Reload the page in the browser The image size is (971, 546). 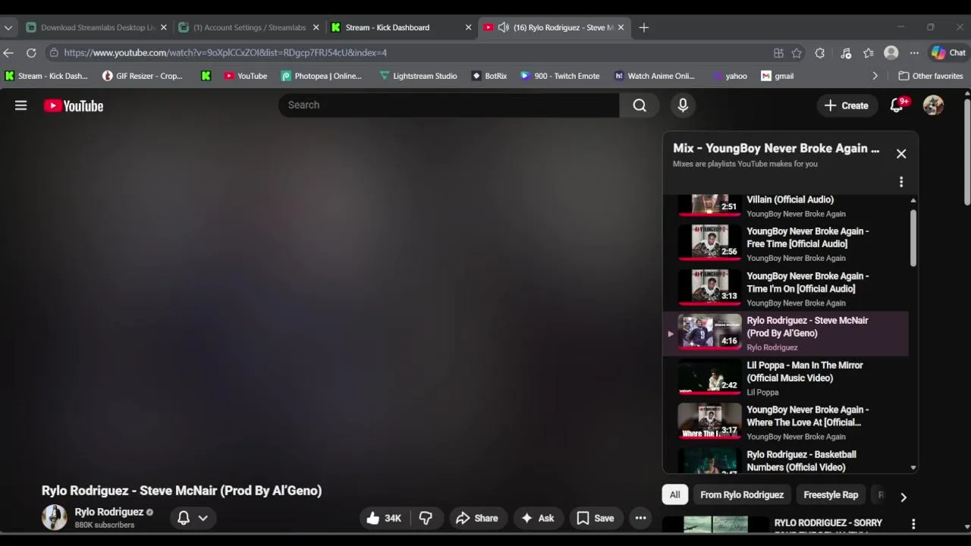[31, 52]
